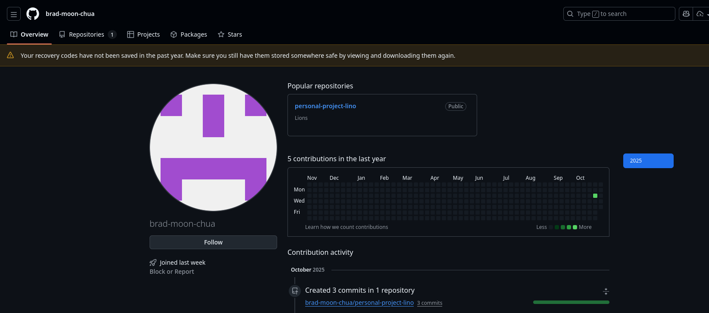Collapse the contribution activity details icon
Screen dimensions: 709x313
pos(606,291)
